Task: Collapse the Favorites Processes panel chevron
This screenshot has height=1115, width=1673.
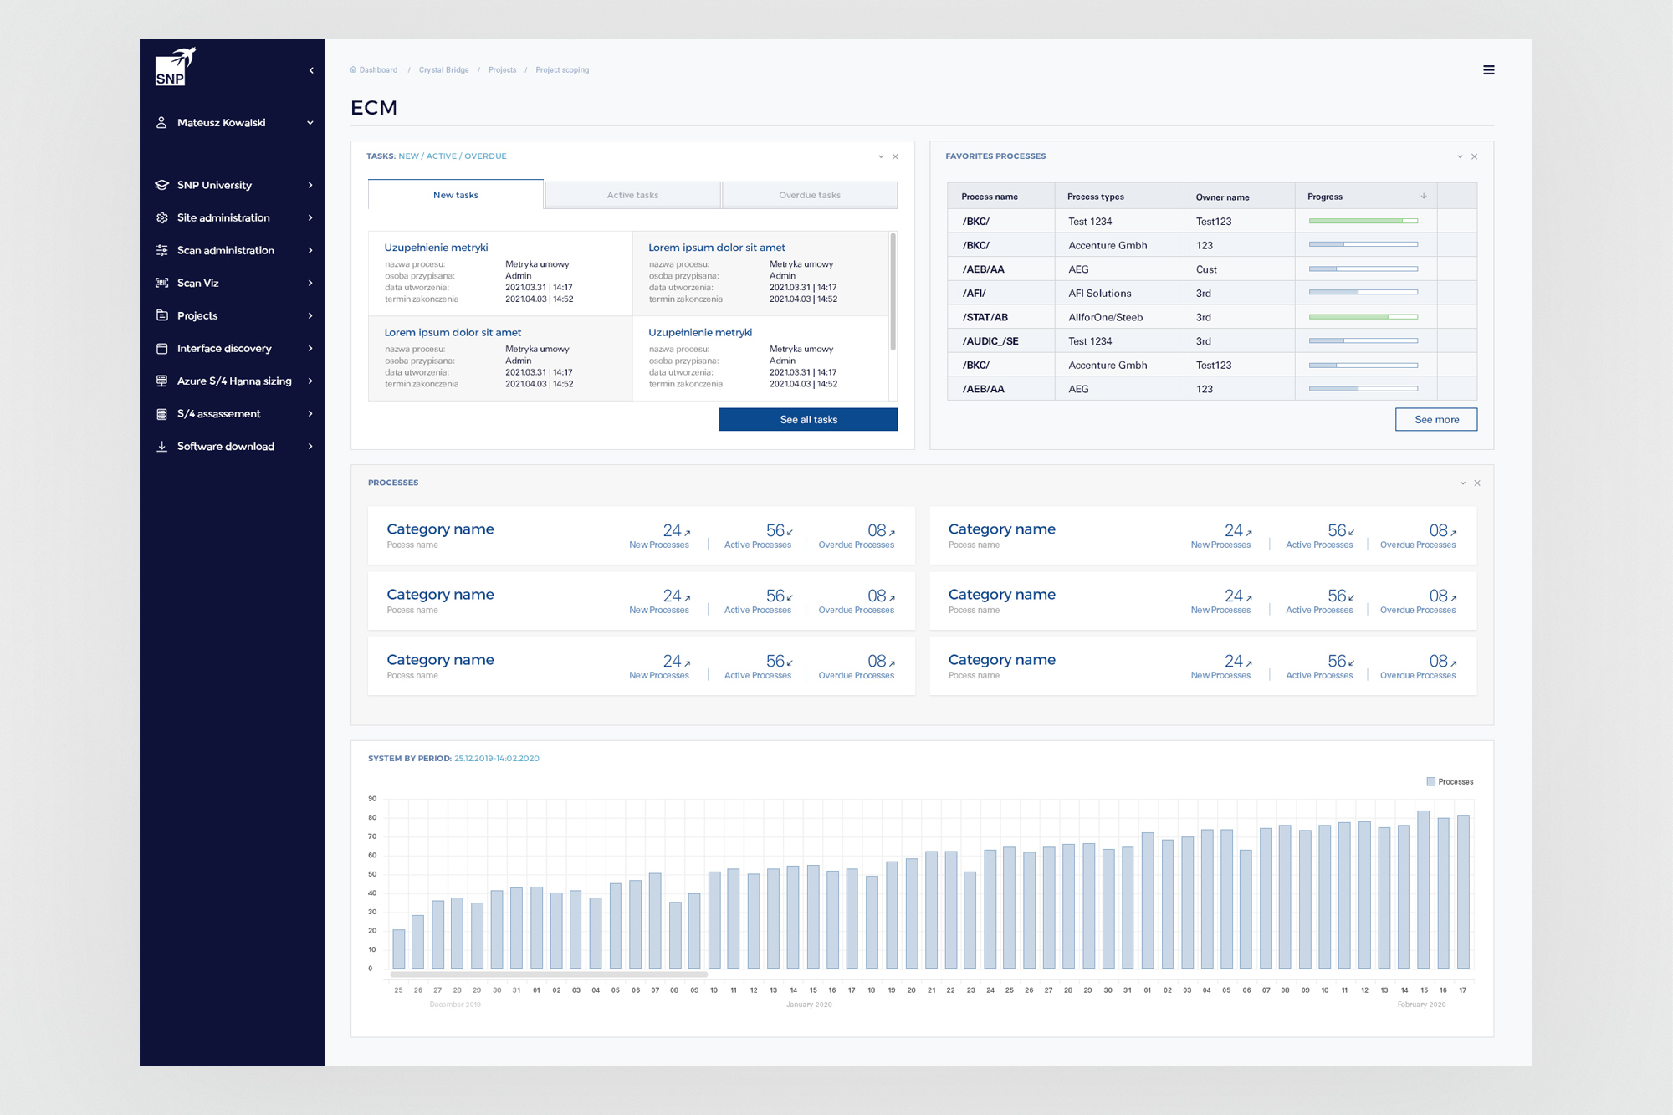Action: pos(1460,156)
